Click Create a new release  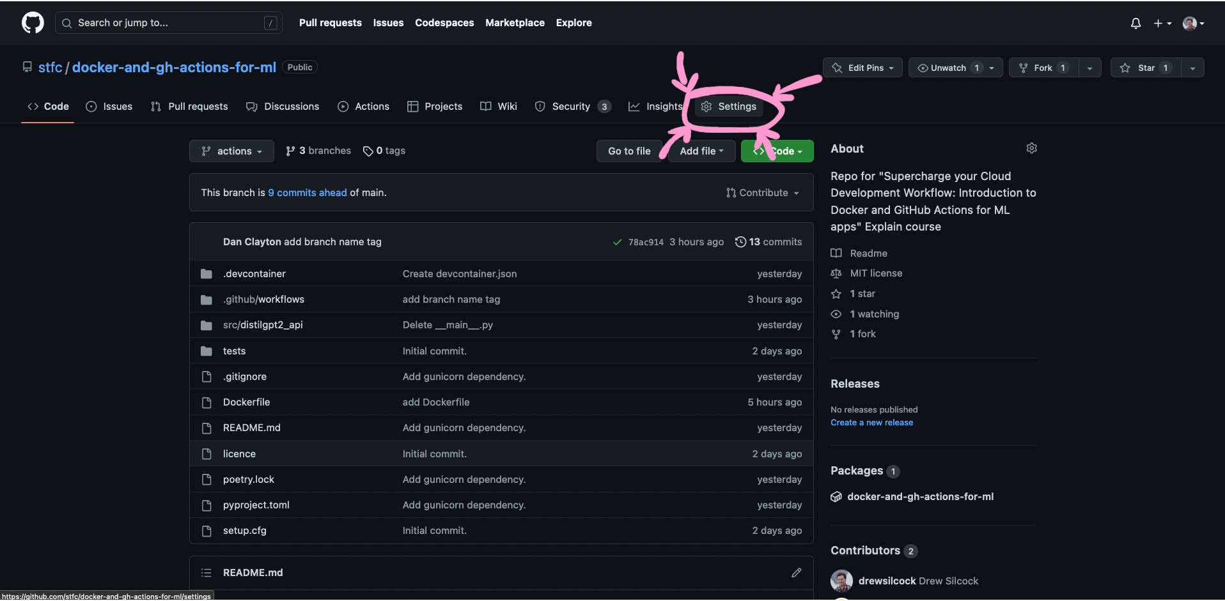click(871, 422)
